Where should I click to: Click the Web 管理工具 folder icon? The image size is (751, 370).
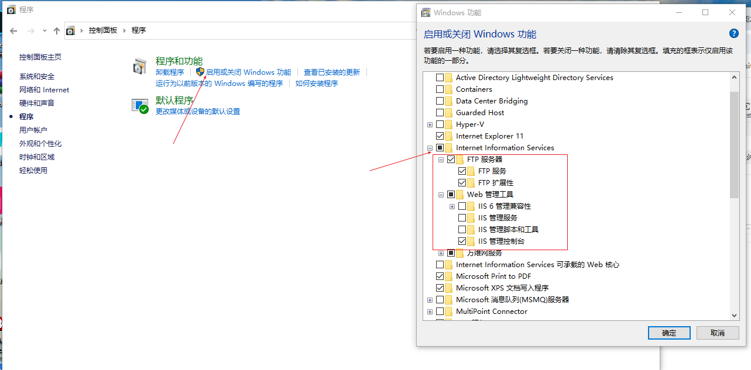pyautogui.click(x=460, y=195)
